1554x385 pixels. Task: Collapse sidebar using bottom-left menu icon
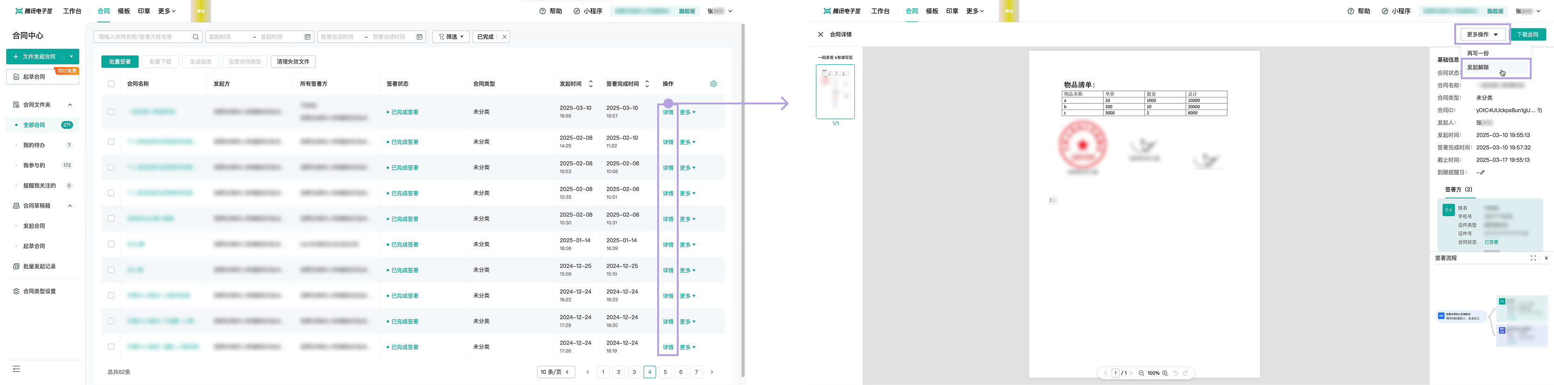click(16, 369)
